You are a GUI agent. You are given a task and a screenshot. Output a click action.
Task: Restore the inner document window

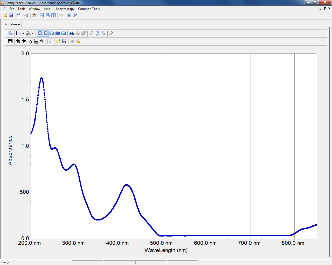[324, 9]
